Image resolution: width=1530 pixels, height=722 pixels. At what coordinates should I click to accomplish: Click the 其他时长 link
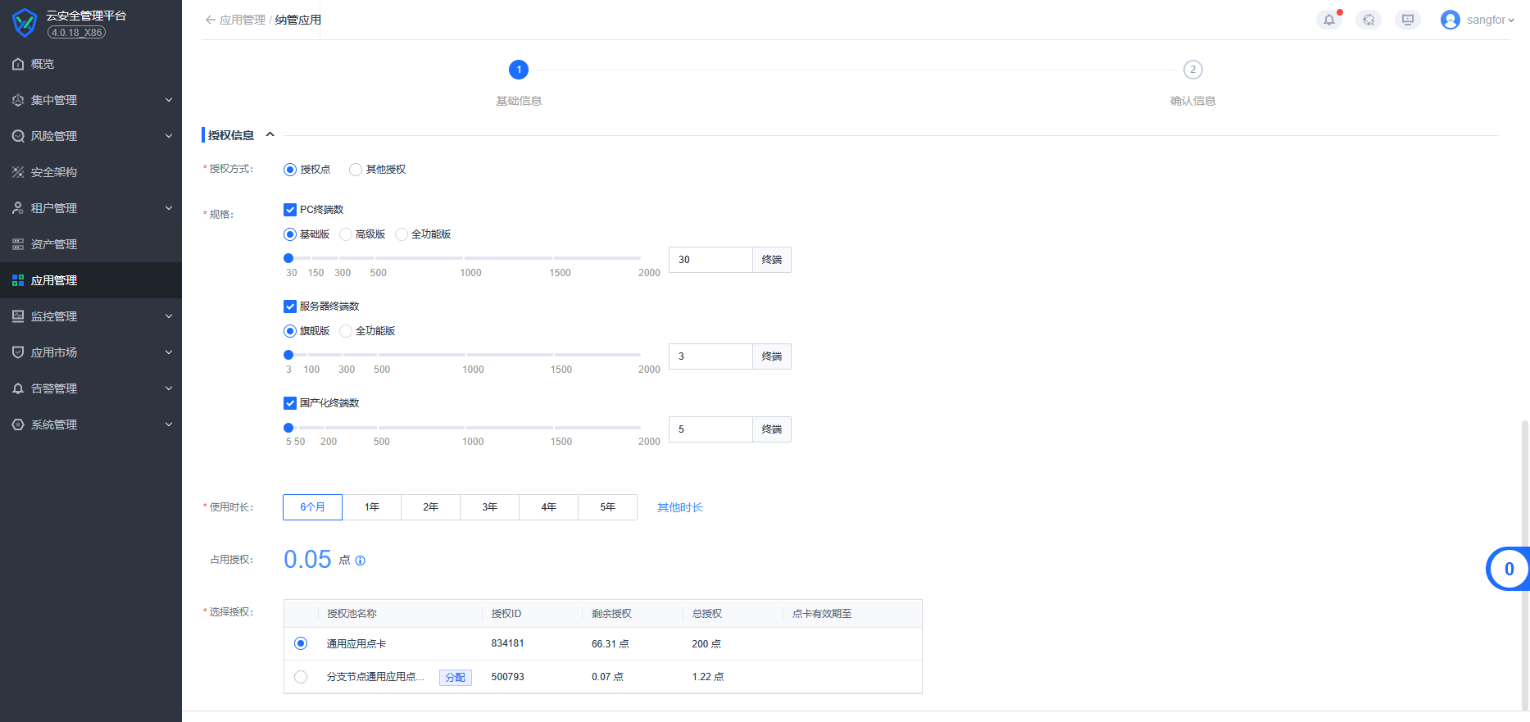(x=679, y=507)
